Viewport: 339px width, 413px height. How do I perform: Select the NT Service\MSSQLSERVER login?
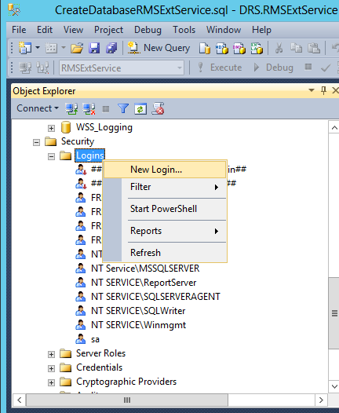point(145,269)
